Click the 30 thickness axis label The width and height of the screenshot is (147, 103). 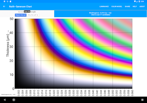(x=11, y=47)
